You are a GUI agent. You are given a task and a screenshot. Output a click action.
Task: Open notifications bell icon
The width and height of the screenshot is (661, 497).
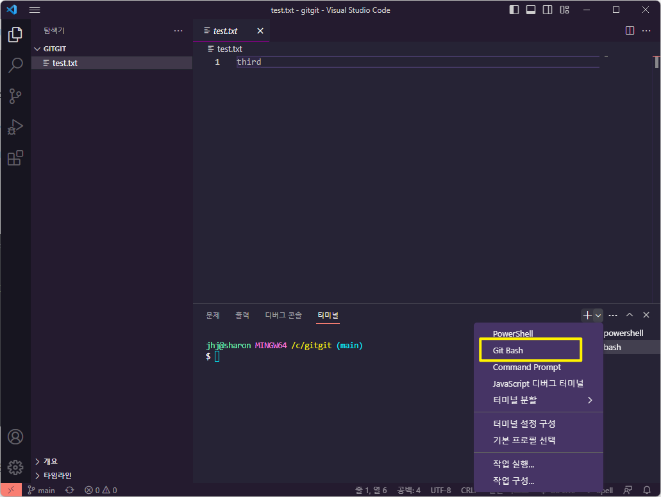[647, 490]
